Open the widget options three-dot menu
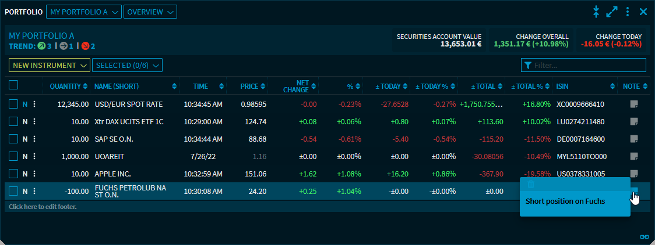 [628, 12]
